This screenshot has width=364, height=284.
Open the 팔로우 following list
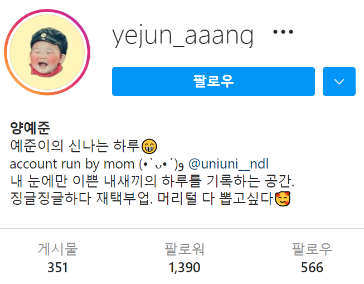(x=312, y=249)
